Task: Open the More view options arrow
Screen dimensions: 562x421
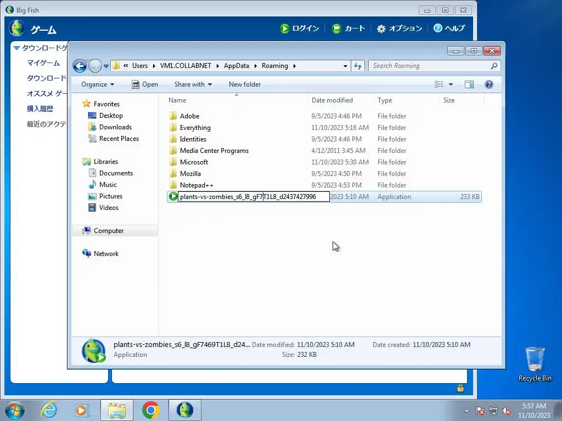Action: [x=451, y=84]
